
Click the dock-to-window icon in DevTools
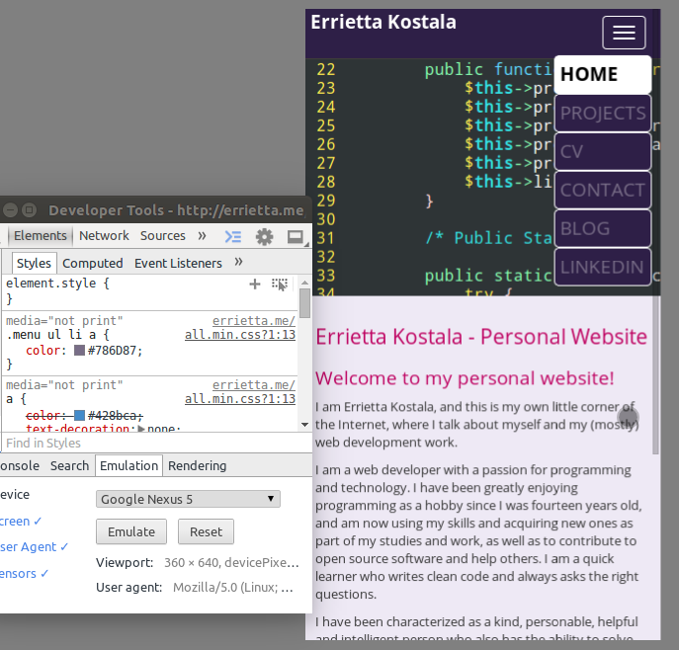[296, 236]
